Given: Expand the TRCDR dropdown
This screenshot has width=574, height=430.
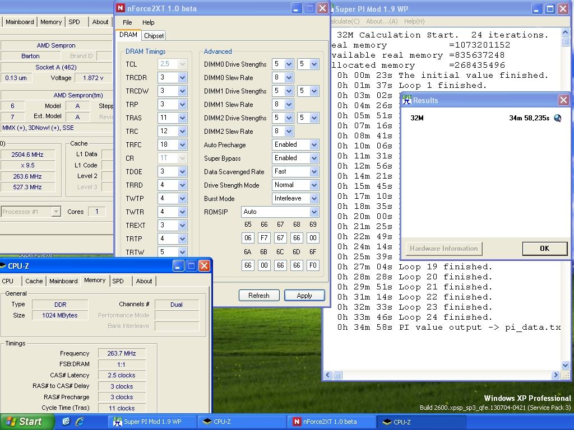Looking at the screenshot, I should pos(182,77).
